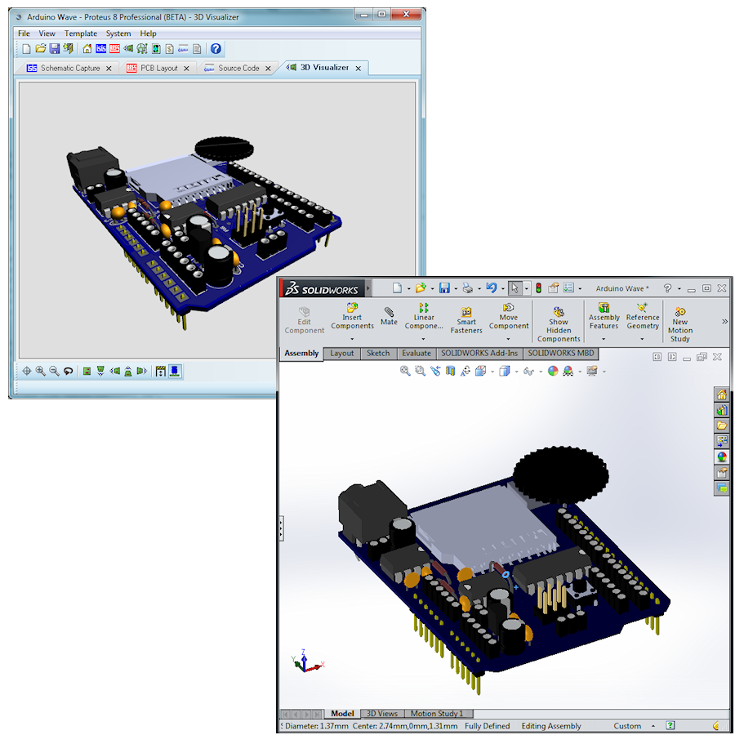Toggle height clearance bounds in Proteus
Screen dimensions: 735x735
click(160, 372)
